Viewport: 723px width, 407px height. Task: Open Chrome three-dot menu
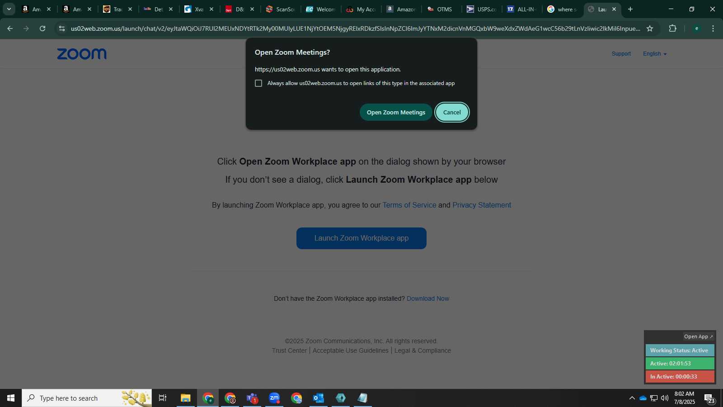click(713, 28)
